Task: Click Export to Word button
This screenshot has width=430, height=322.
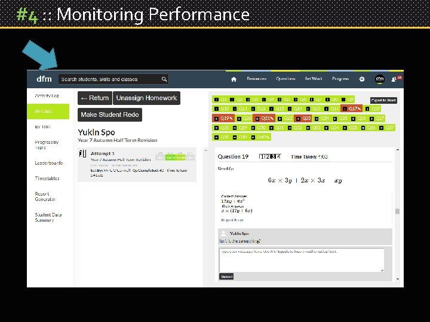Action: click(383, 100)
